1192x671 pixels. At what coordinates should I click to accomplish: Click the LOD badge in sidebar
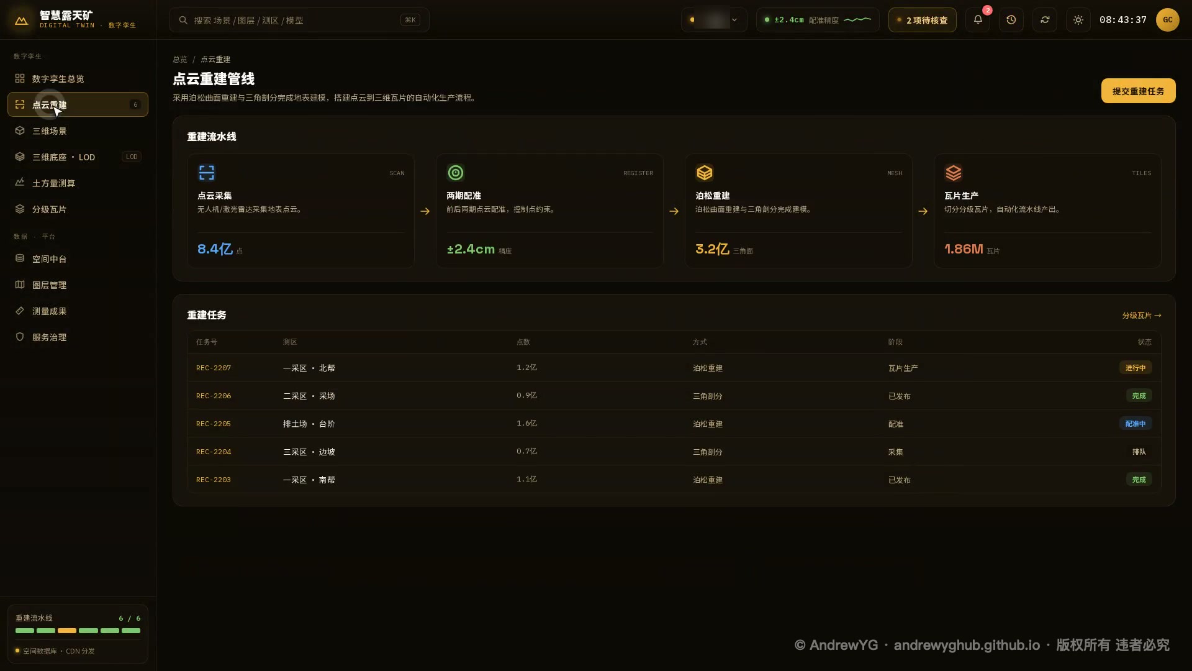click(x=132, y=157)
